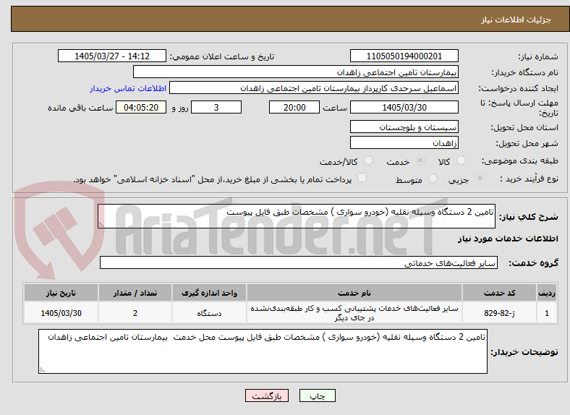This screenshot has width=570, height=415.
Task: Click the table date cell 1405/03/30
Action: click(61, 313)
